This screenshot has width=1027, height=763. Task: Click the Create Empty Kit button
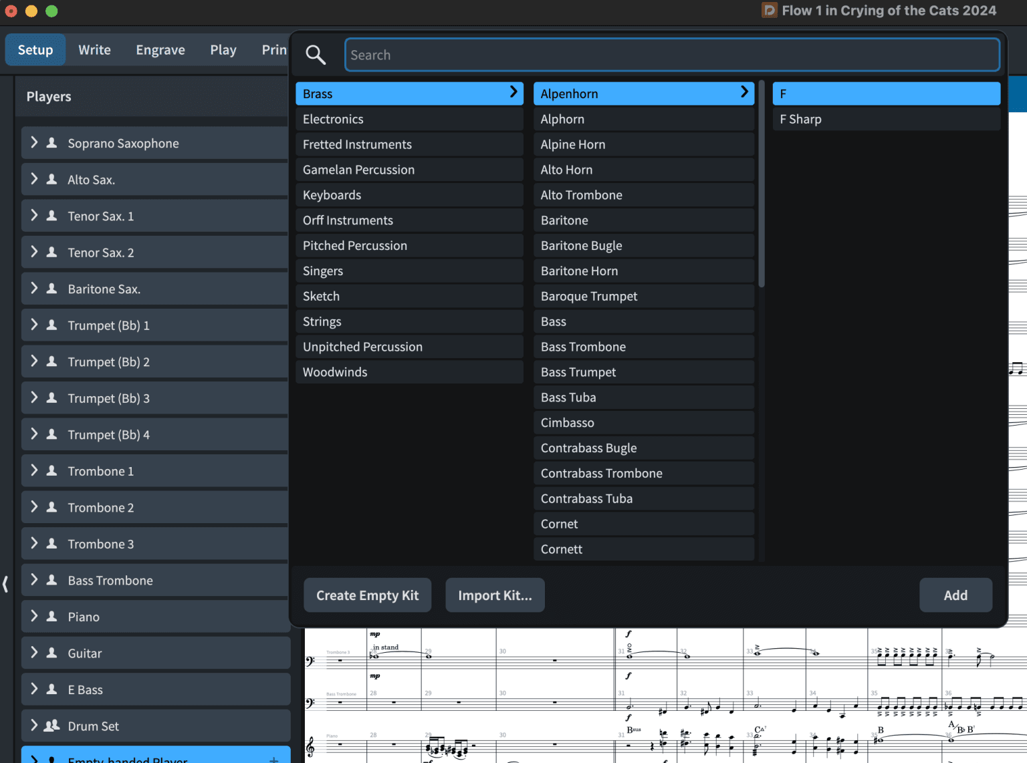pos(367,595)
